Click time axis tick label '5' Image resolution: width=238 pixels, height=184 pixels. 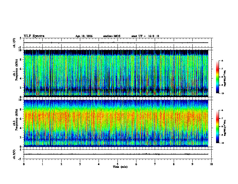pyautogui.click(x=117, y=164)
